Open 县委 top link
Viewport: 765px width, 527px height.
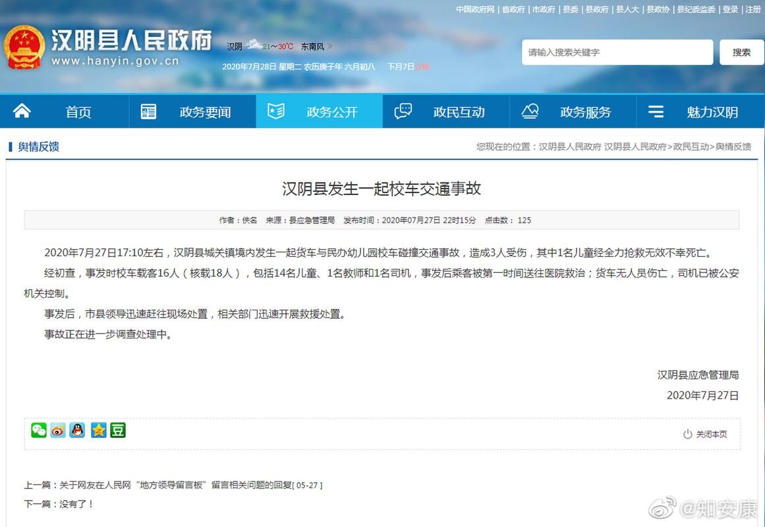571,9
